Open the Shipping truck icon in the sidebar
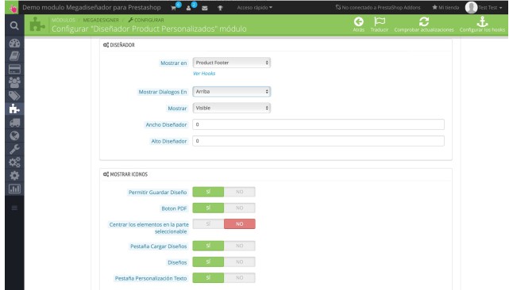Screen dimensions: 513x290 [14, 123]
